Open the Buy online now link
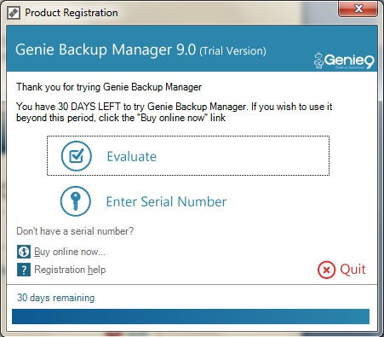384x337 pixels. coord(70,252)
